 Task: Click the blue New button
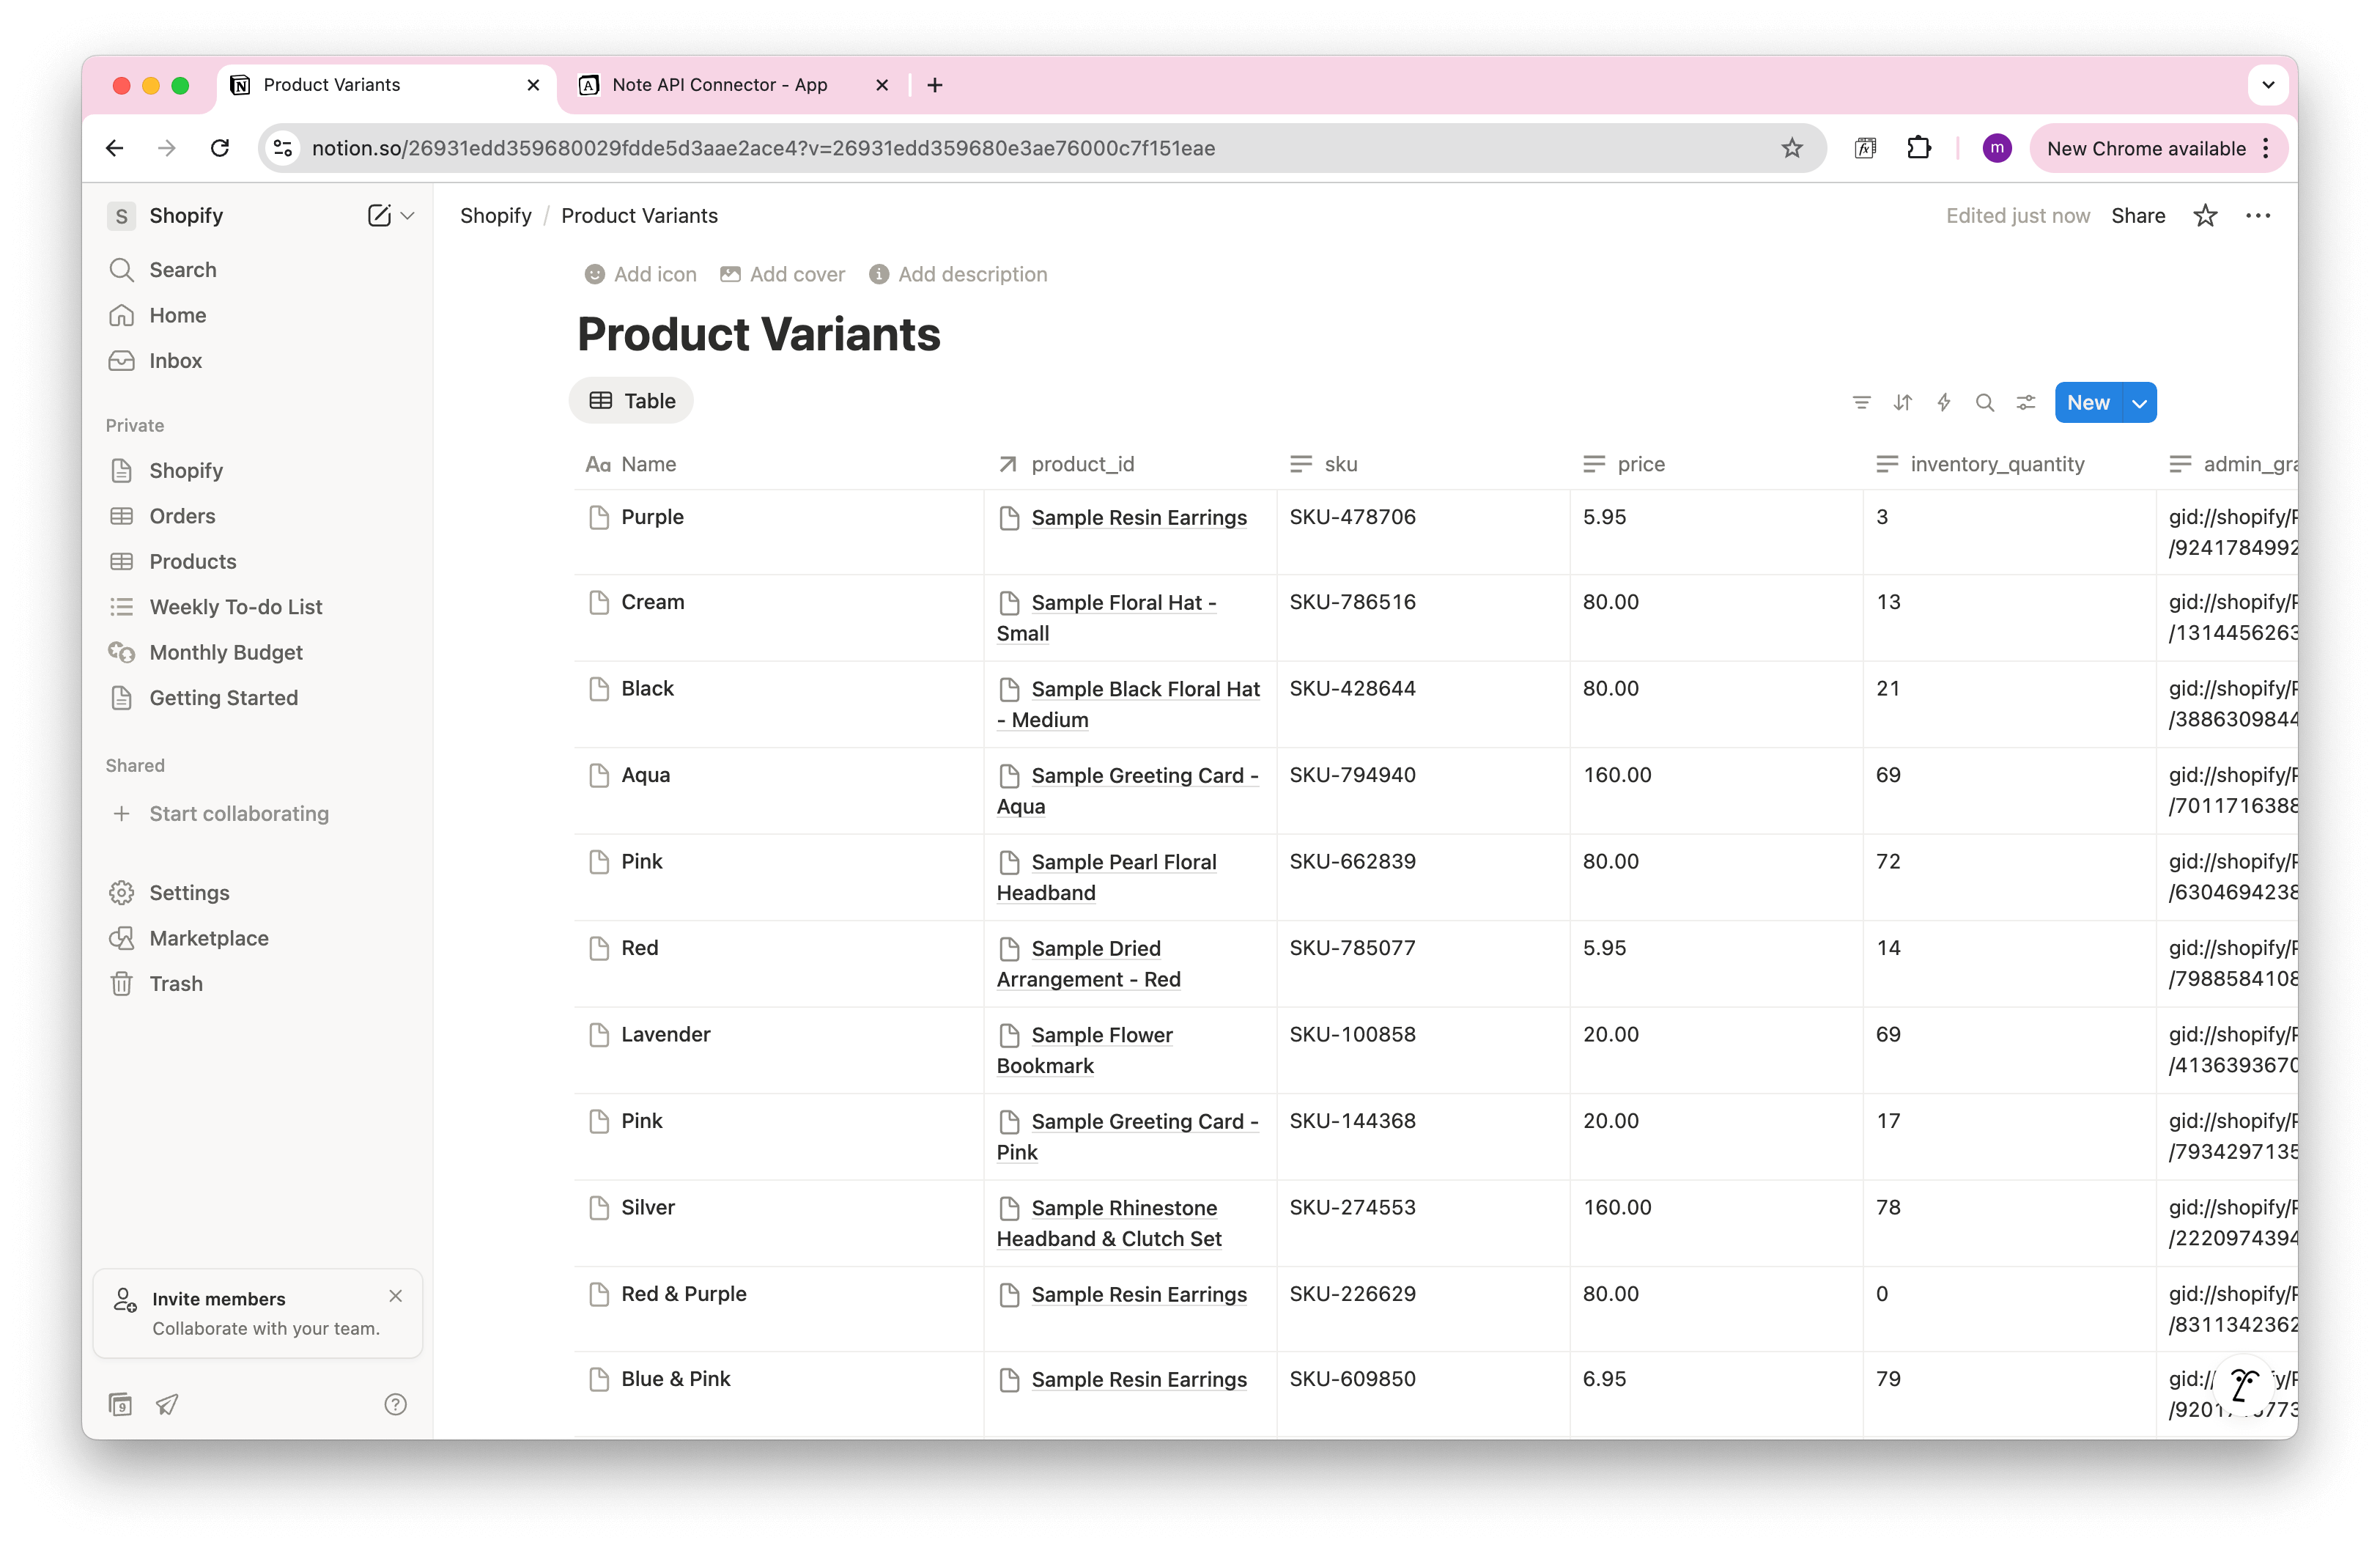[2088, 402]
